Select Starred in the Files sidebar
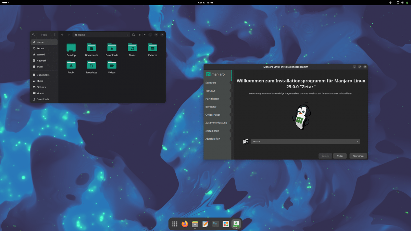 pyautogui.click(x=41, y=54)
